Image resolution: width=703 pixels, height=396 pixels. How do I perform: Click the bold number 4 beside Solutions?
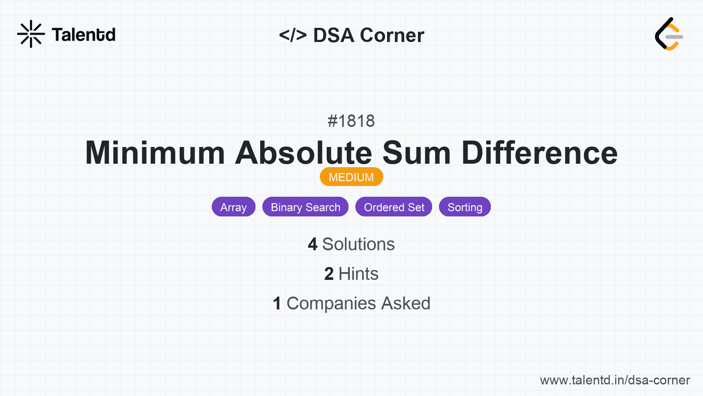312,244
